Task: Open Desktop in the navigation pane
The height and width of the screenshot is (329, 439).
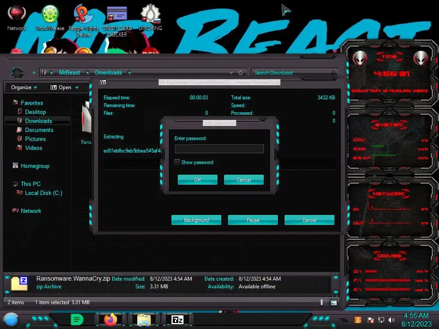Action: tap(35, 112)
